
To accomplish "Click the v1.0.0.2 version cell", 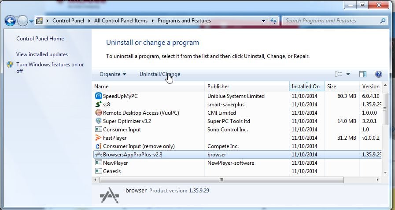I will click(371, 138).
